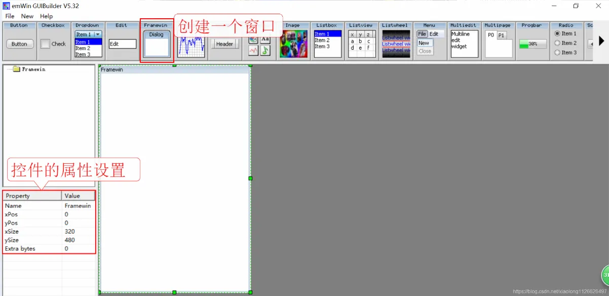
Task: Restore down the GUIBuilder window
Action: point(576,6)
